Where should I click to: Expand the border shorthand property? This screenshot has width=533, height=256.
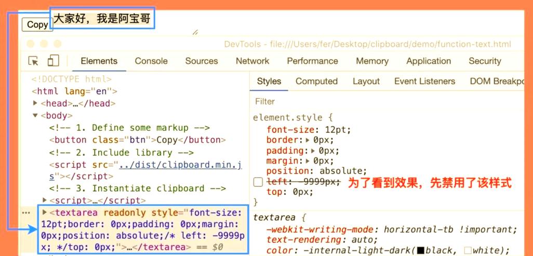pos(308,140)
